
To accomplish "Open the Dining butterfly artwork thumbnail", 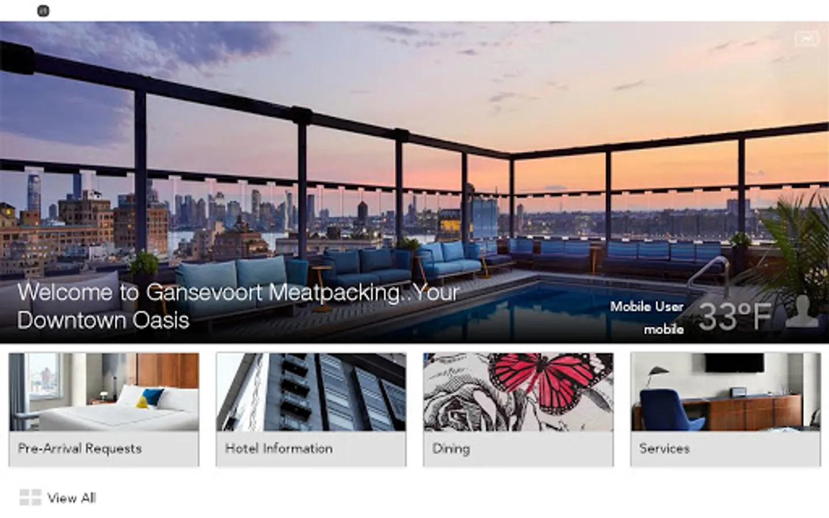I will [x=518, y=392].
